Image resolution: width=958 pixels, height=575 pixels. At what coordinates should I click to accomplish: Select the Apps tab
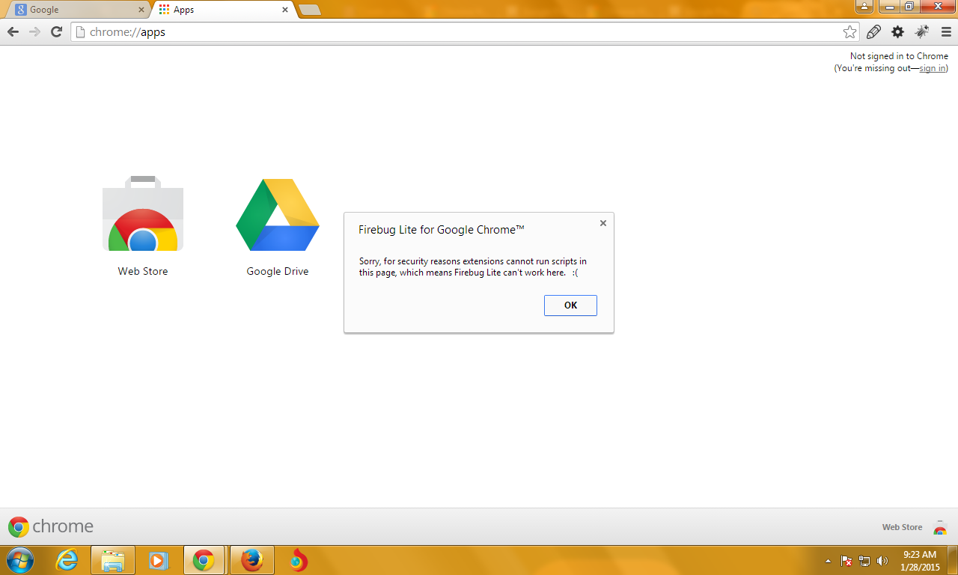(224, 10)
